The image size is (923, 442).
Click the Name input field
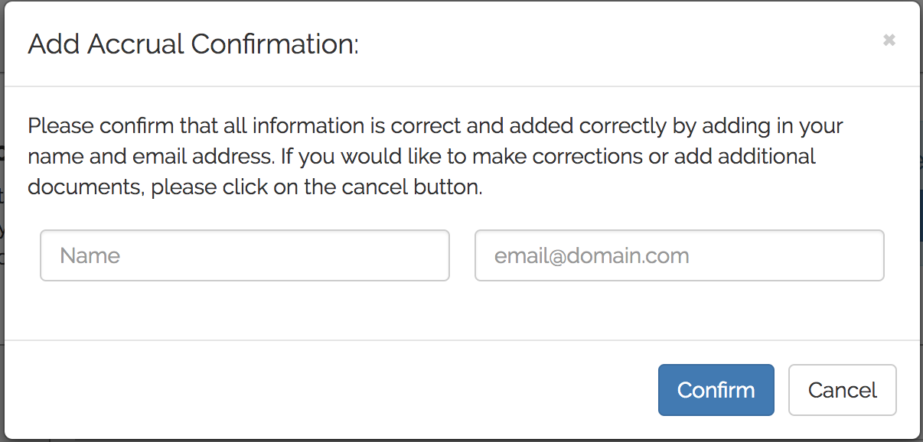tap(244, 255)
